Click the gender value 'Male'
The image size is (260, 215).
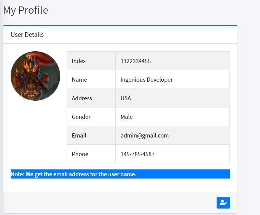point(126,117)
